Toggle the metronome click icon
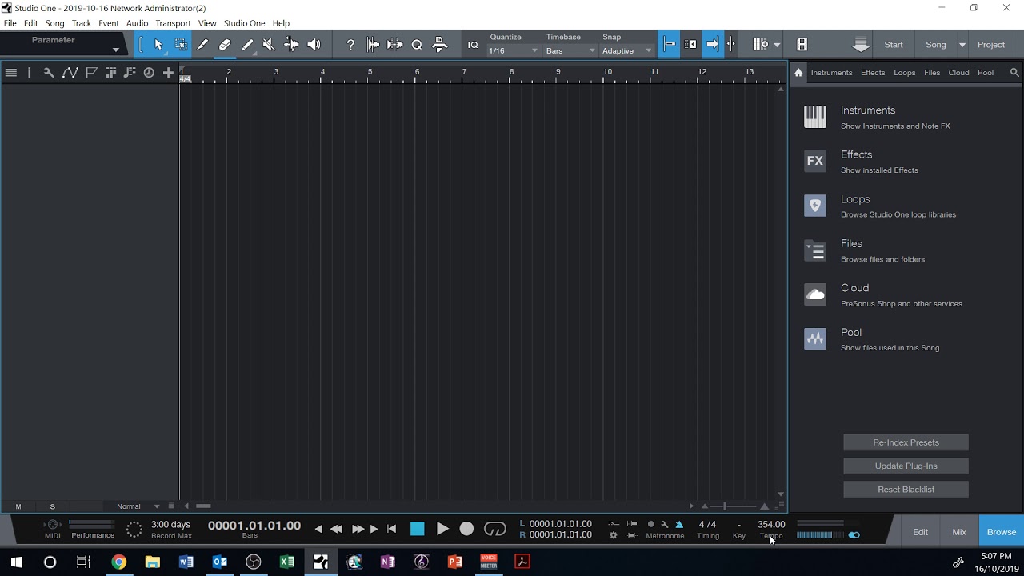The width and height of the screenshot is (1024, 576). (x=679, y=525)
